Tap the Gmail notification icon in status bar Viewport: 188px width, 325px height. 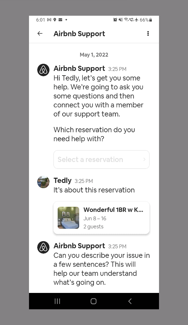(49, 20)
